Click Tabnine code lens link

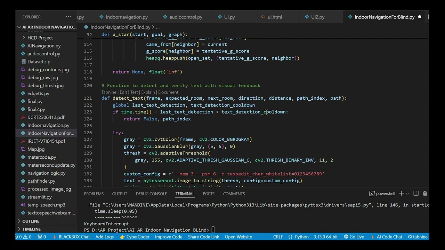[x=109, y=92]
